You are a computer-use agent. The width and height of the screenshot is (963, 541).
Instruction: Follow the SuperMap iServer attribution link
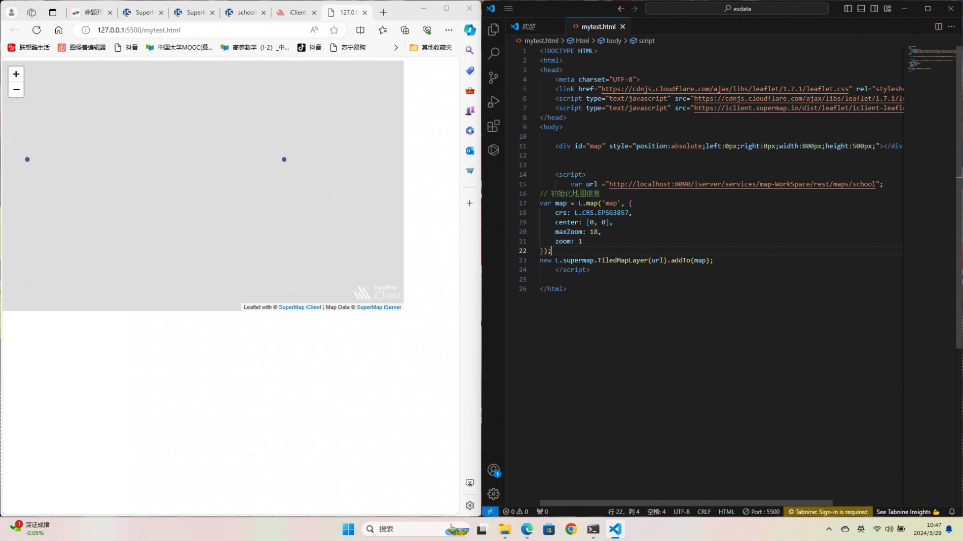[x=379, y=307]
